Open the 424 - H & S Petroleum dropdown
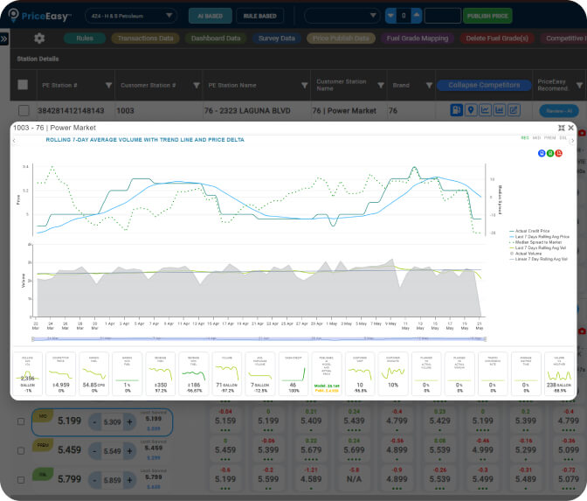Image resolution: width=587 pixels, height=501 pixels. pyautogui.click(x=131, y=16)
